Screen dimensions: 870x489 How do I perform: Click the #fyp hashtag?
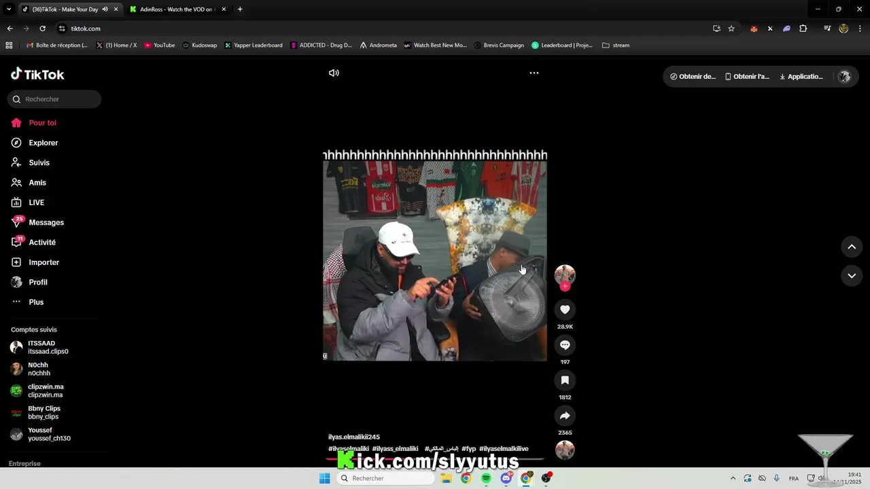coord(469,449)
